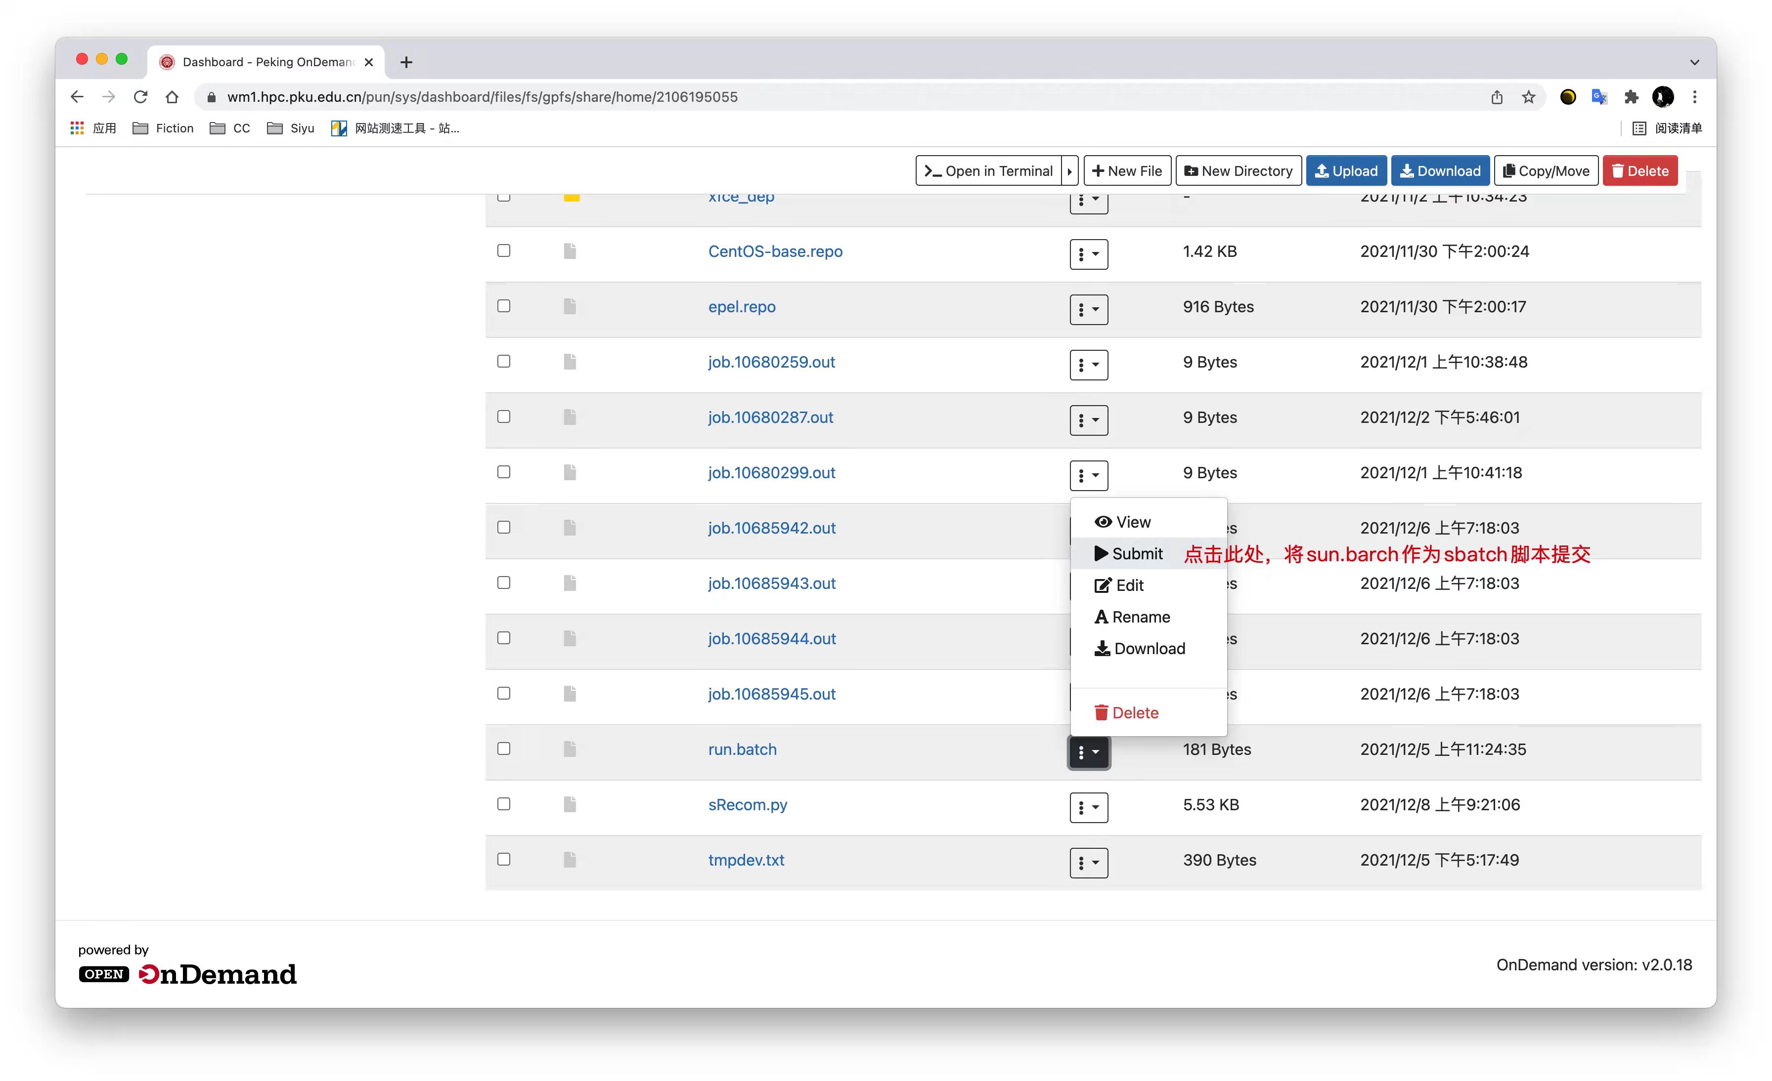
Task: Click the file icon for CentOS-base.repo
Action: click(x=570, y=251)
